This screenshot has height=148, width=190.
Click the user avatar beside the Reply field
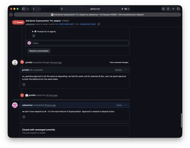29,43
